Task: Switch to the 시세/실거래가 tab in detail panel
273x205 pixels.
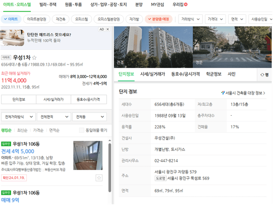Action: 153,74
